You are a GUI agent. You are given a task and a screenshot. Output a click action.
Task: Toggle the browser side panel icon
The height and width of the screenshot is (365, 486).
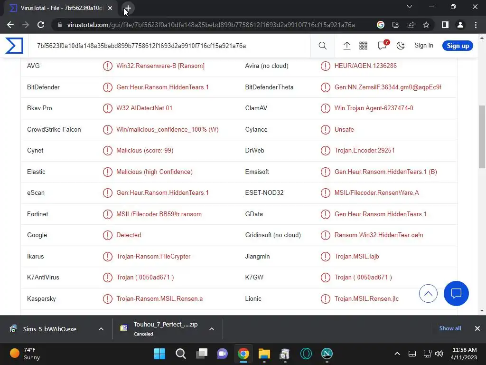[445, 25]
